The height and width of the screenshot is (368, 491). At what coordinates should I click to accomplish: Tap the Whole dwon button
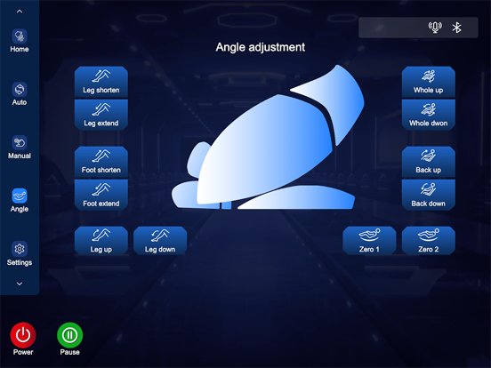click(429, 115)
